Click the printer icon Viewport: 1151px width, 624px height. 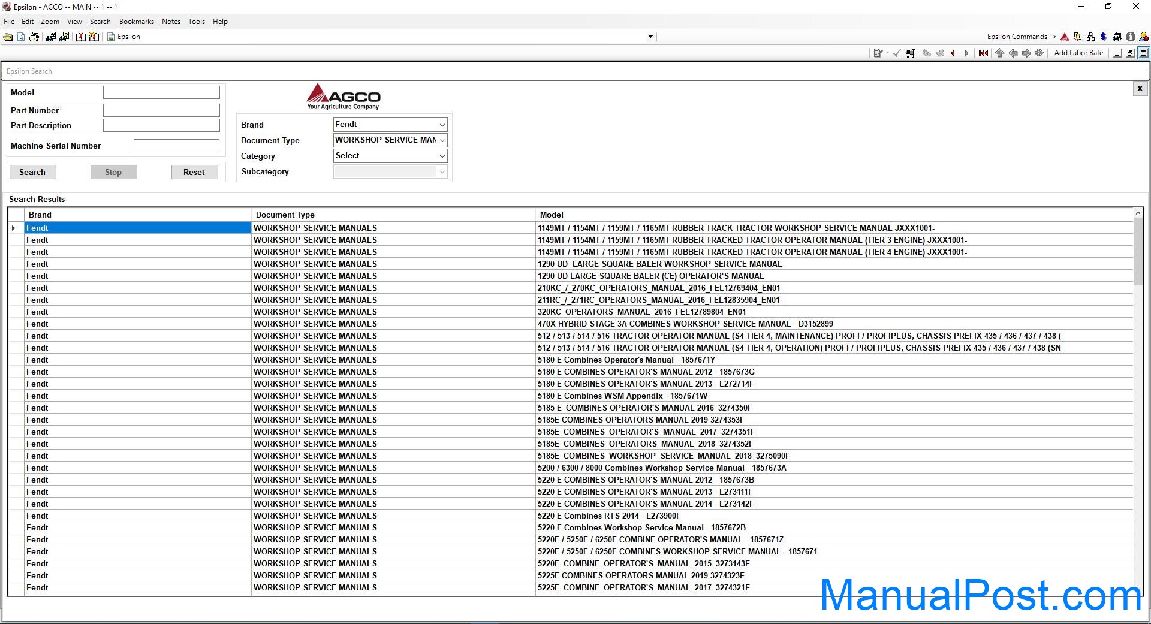tap(34, 37)
